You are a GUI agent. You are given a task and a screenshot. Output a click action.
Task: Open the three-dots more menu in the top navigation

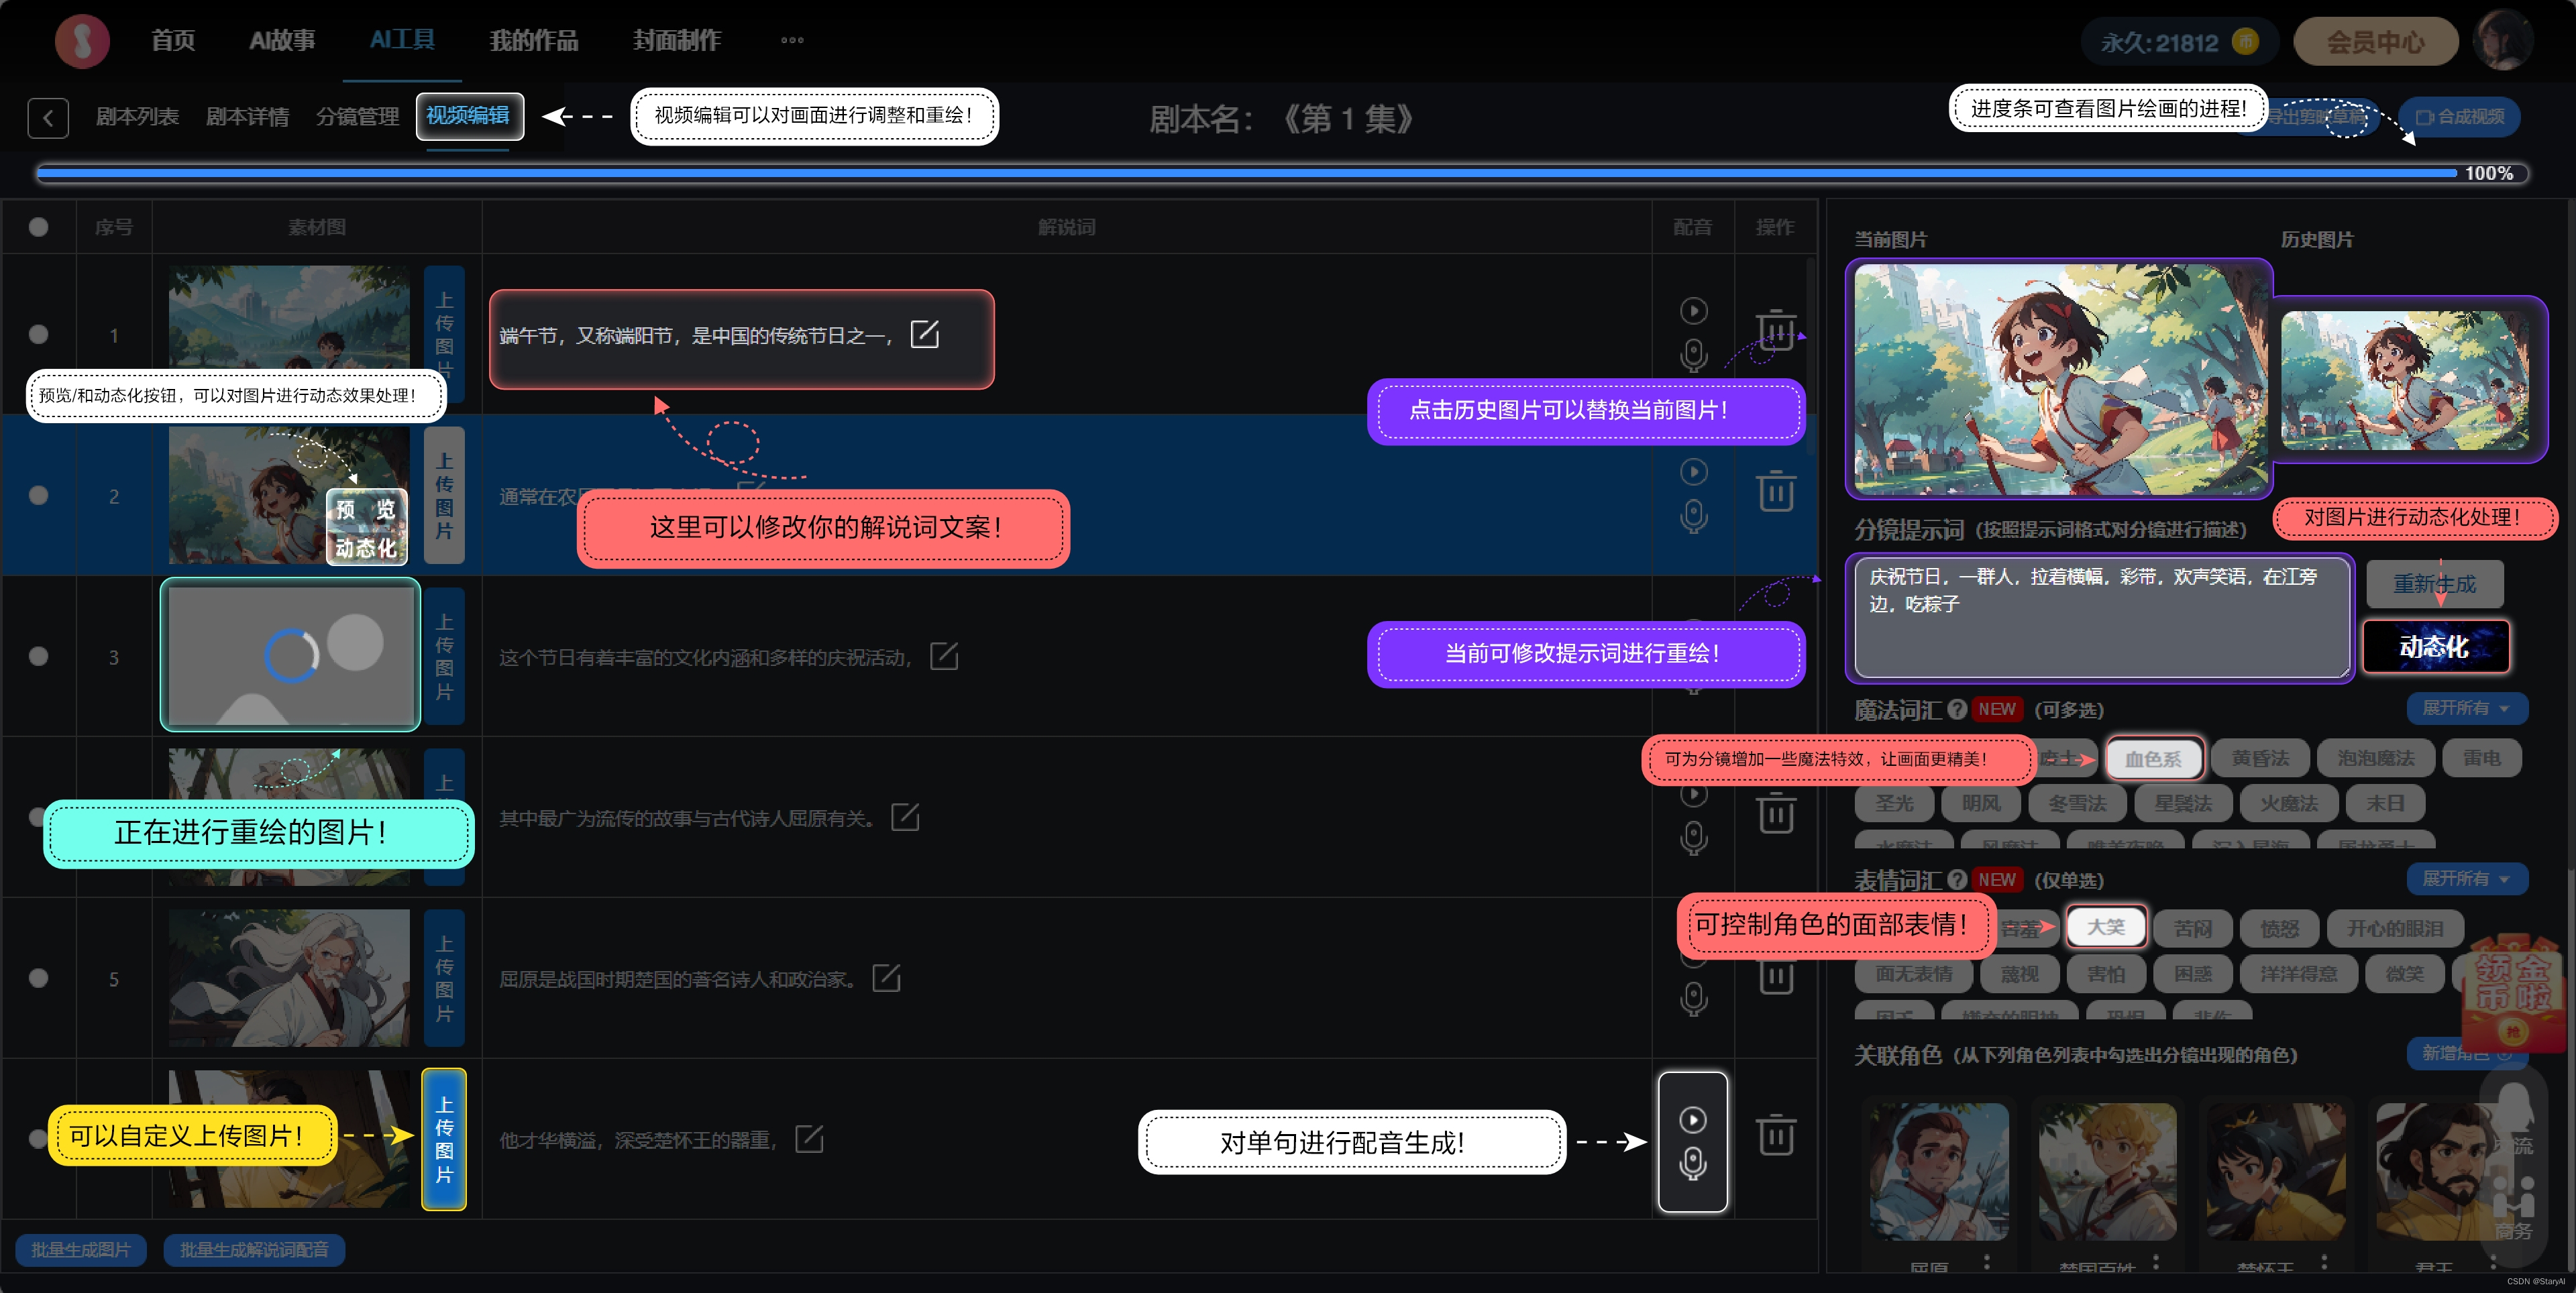[x=792, y=41]
